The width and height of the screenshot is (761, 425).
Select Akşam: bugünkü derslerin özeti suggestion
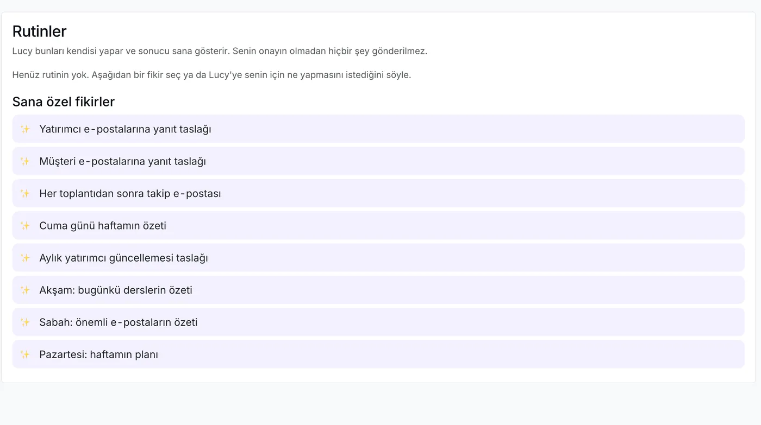pos(378,290)
